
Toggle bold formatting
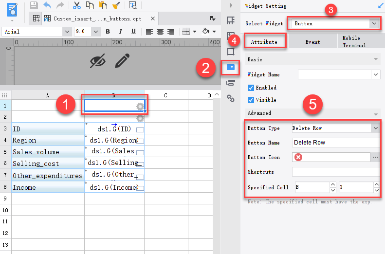pyautogui.click(x=108, y=32)
